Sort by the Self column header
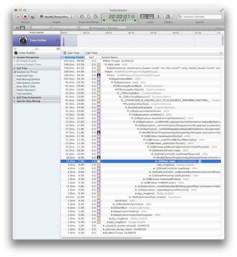This screenshot has height=257, width=237. 91,57
